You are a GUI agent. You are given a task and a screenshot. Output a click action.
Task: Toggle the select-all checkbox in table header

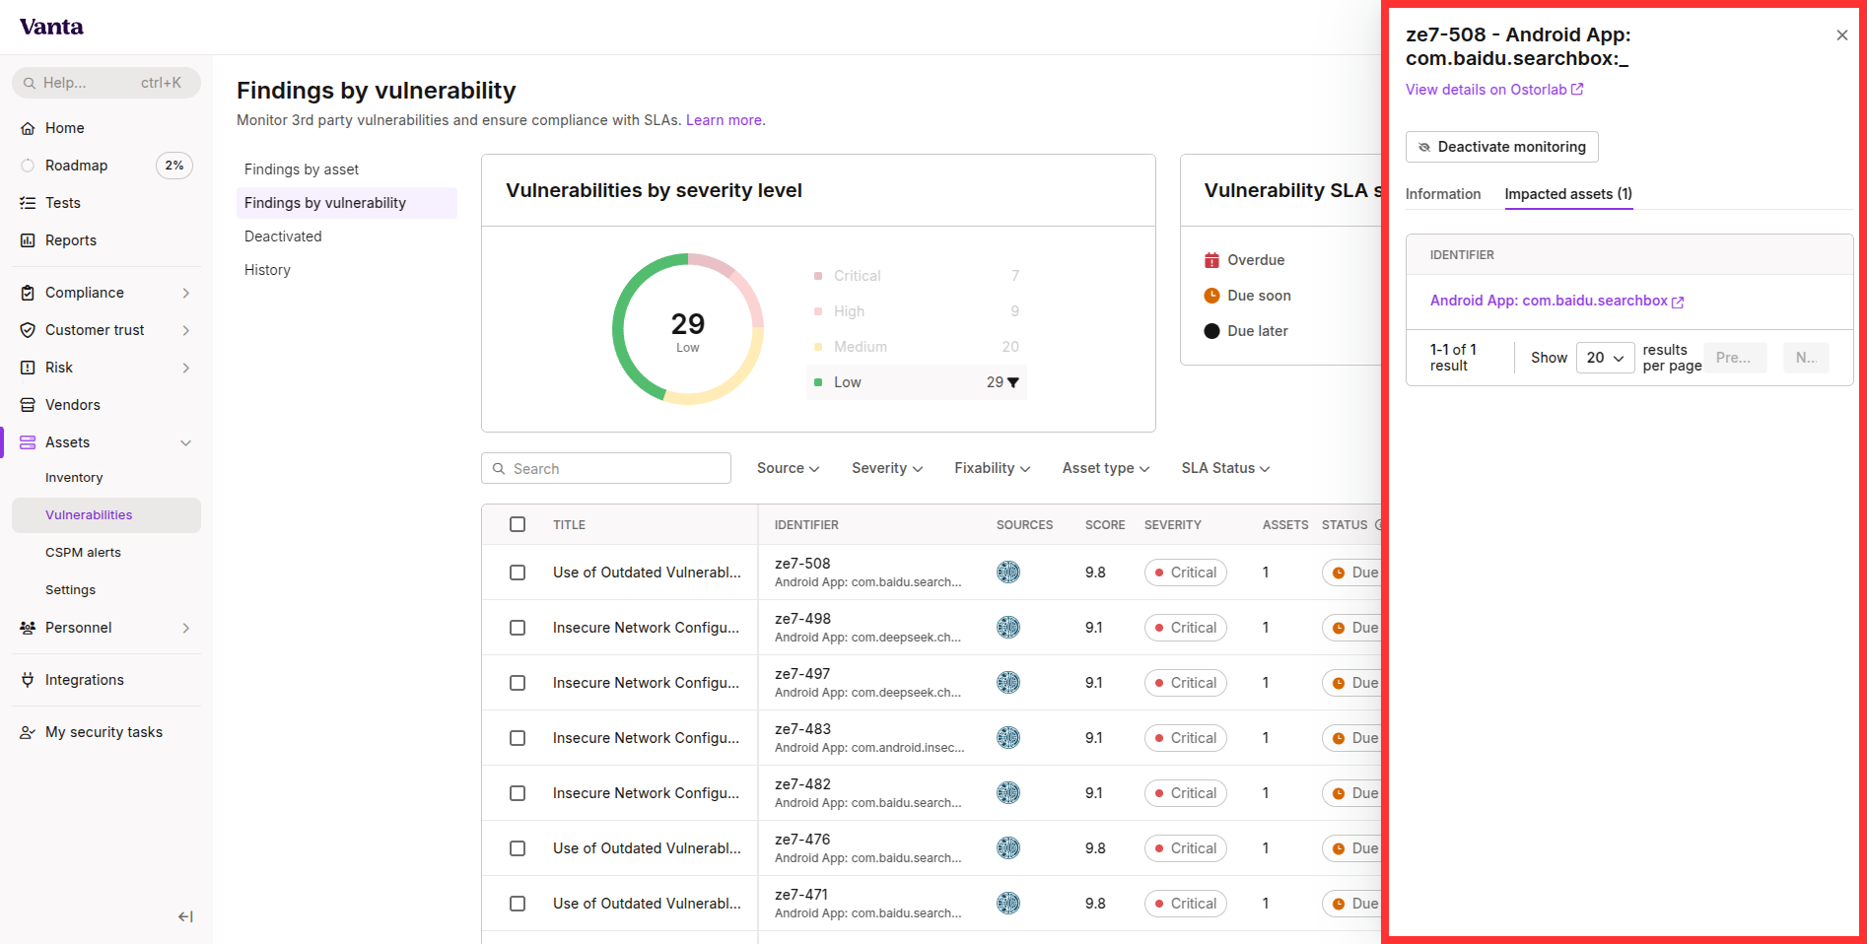[x=518, y=524]
